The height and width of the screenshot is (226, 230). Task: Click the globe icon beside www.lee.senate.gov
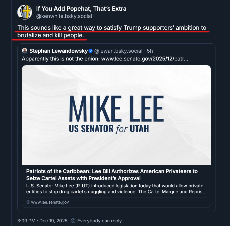tap(28, 202)
